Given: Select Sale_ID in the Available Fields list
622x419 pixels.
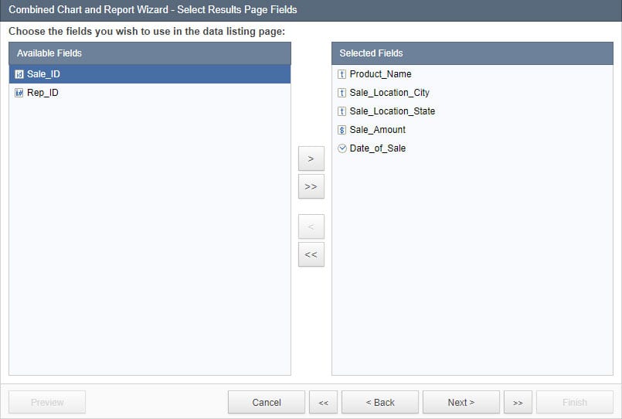Looking at the screenshot, I should (43, 74).
